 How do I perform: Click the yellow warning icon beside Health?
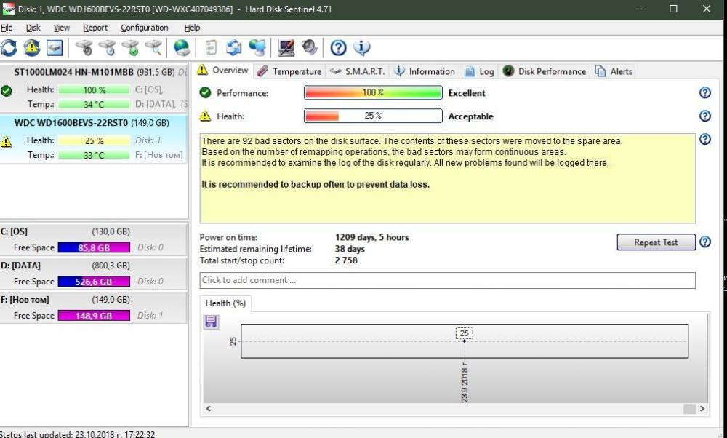[x=205, y=116]
